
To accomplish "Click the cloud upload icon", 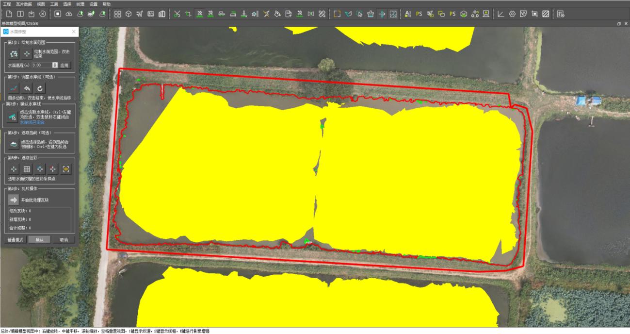I will [68, 14].
